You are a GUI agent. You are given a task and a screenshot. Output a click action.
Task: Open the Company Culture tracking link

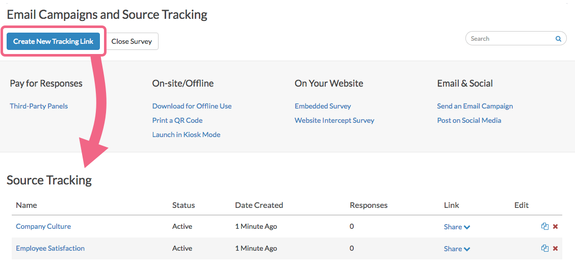(x=43, y=226)
